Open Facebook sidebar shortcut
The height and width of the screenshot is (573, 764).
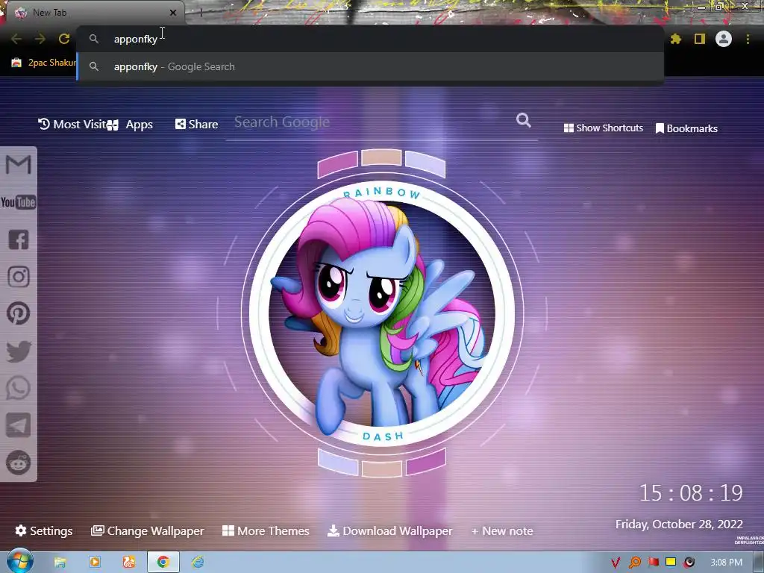19,239
